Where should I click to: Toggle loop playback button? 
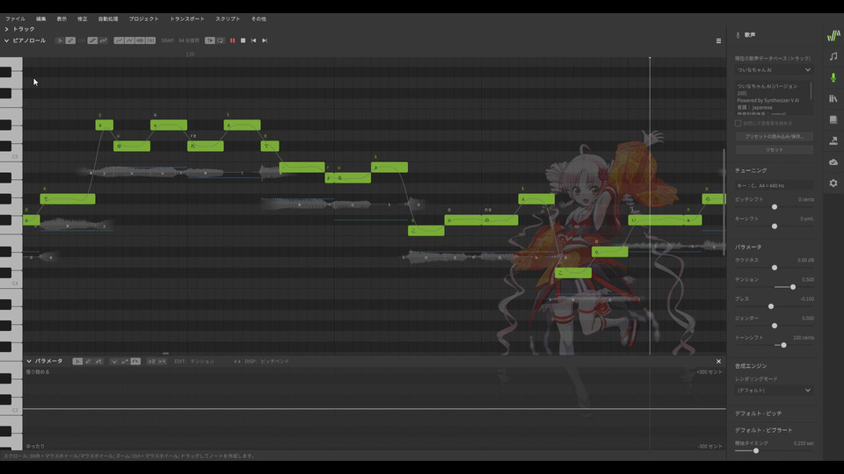pyautogui.click(x=221, y=40)
